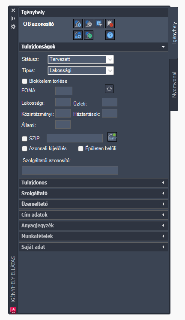This screenshot has height=320, width=185.
Task: Enable the Blokkelem törlése checkbox
Action: [x=25, y=81]
